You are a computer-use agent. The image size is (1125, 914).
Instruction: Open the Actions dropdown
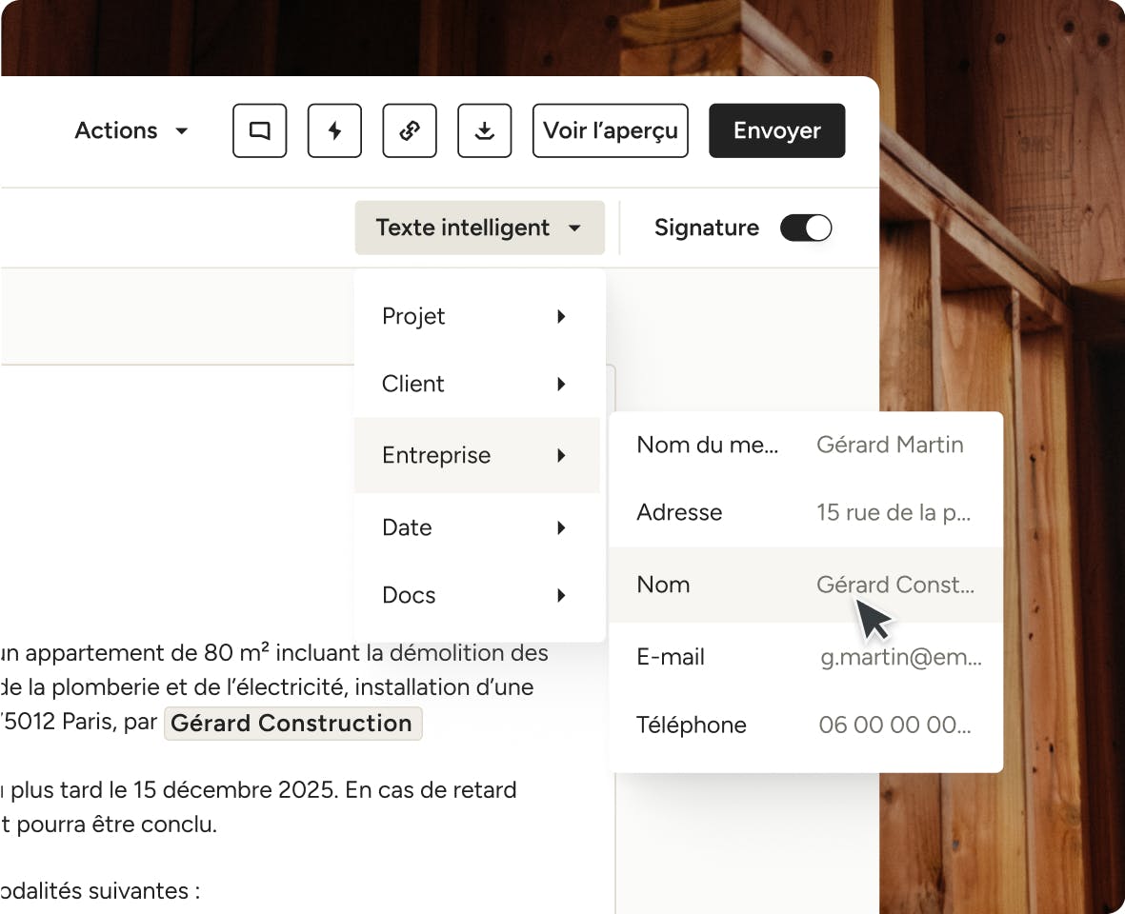(131, 130)
